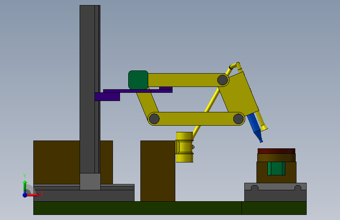This screenshot has height=220, width=340.
Task: Select the long purple horizontal support plate
Action: [138, 91]
